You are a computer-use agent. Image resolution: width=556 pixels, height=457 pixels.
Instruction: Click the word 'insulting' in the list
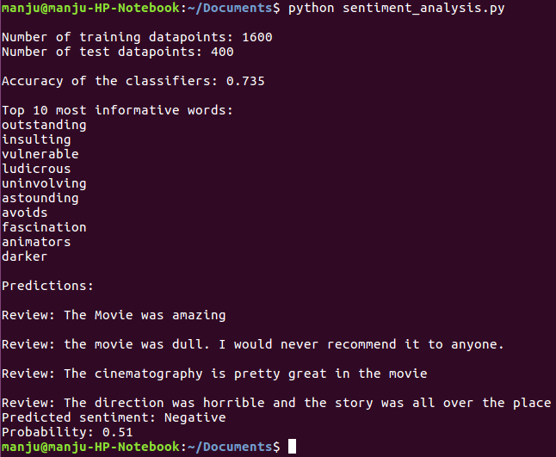(x=36, y=139)
